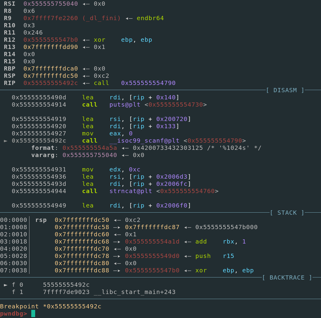Click the green cursor block at the prompt
This screenshot has width=321, height=318.
tap(33, 313)
